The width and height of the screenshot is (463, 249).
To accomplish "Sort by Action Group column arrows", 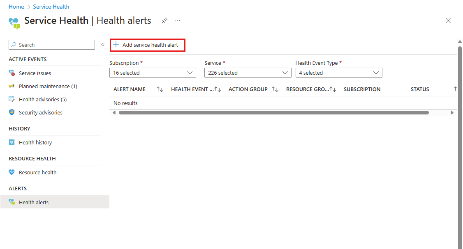I will 275,89.
